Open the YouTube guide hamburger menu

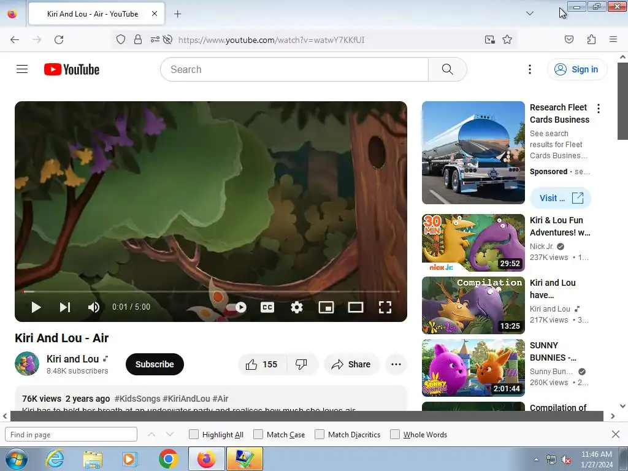22,69
